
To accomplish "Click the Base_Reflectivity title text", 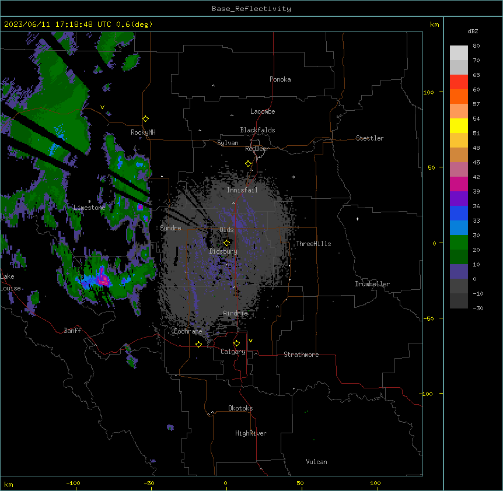I will coord(252,9).
